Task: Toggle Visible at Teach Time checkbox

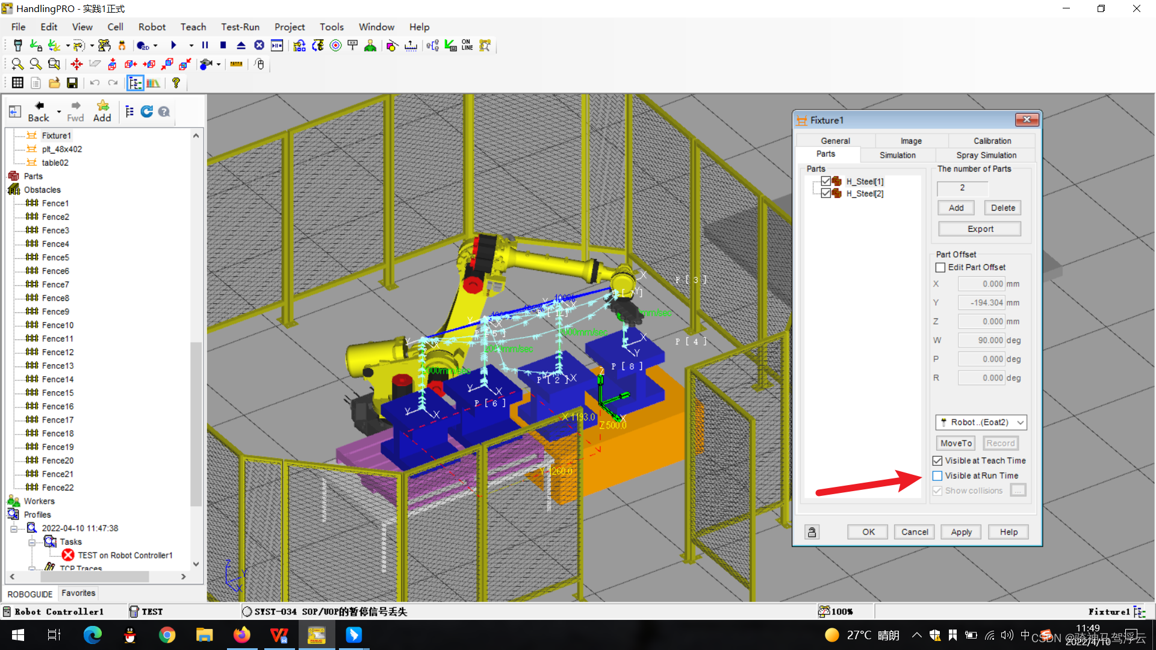Action: click(x=937, y=460)
